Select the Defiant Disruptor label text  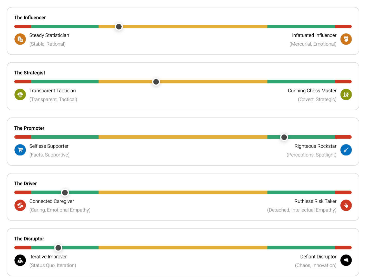click(x=318, y=257)
